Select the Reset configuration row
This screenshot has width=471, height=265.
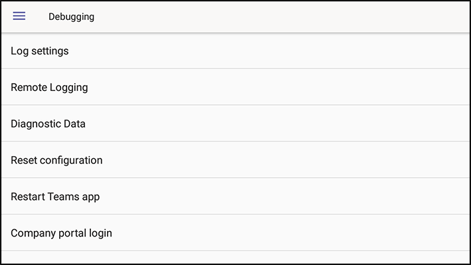(235, 160)
